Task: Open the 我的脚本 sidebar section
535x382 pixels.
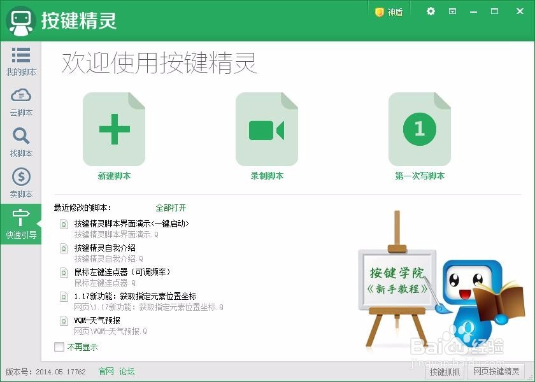Action: tap(21, 62)
